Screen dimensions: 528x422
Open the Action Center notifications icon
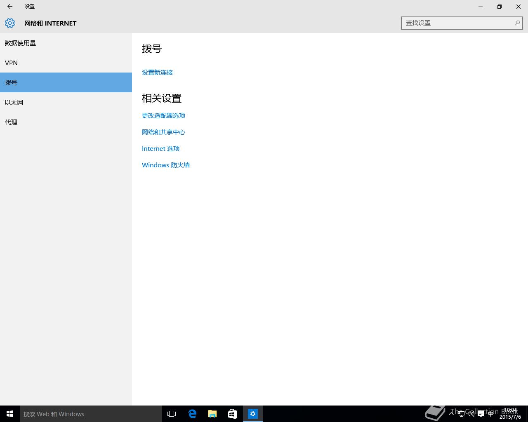click(481, 414)
